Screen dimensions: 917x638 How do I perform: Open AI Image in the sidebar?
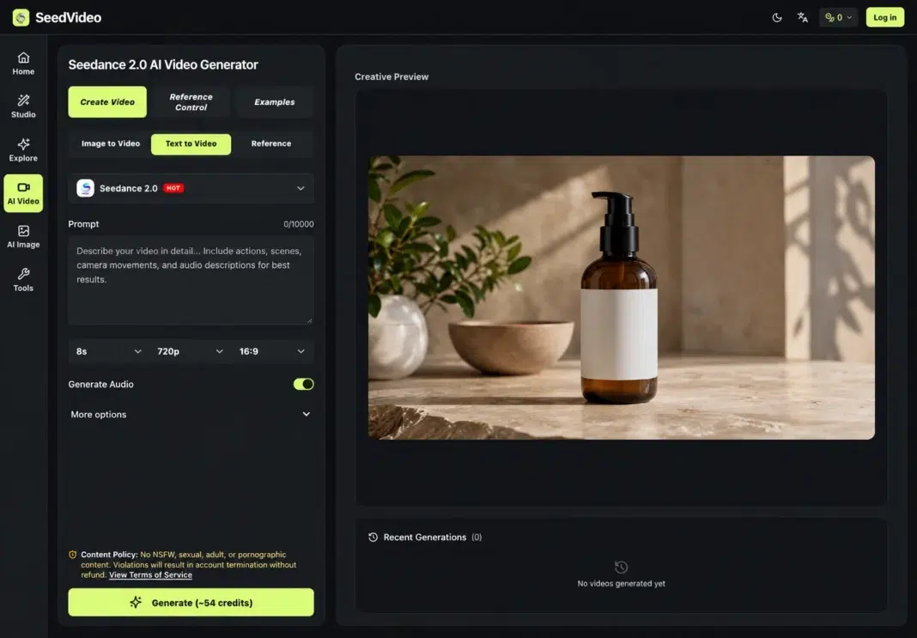coord(23,236)
